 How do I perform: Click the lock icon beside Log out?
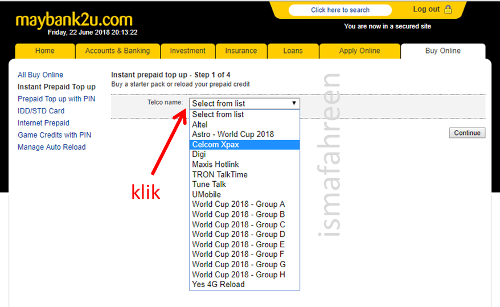[x=448, y=9]
